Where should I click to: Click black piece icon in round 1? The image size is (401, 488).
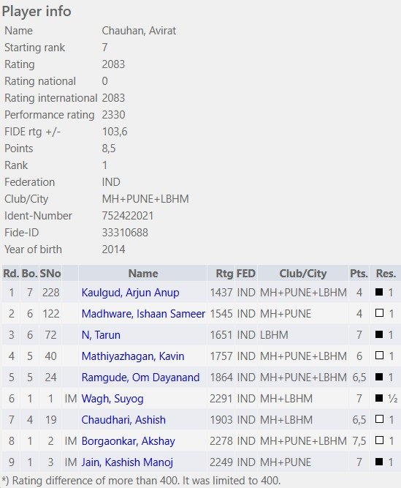379,292
